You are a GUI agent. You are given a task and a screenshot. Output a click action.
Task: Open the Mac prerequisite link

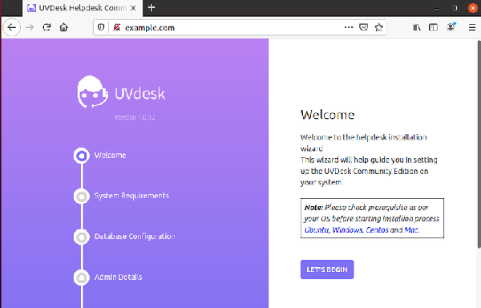pyautogui.click(x=411, y=229)
